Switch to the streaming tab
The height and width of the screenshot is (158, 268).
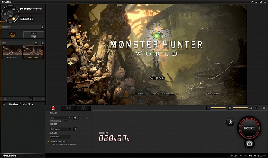click(68, 108)
